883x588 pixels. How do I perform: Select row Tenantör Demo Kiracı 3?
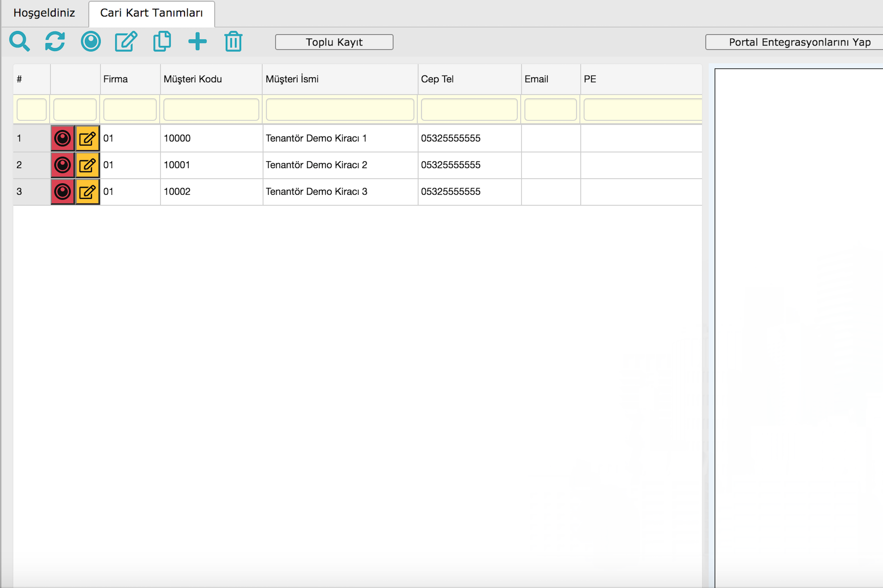point(316,192)
